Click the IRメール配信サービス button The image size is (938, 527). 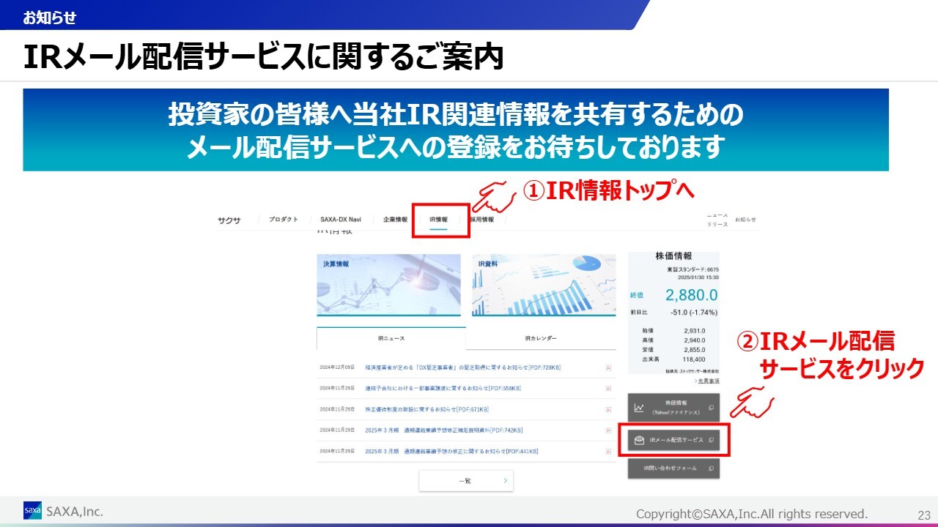click(673, 440)
